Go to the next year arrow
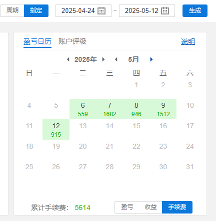 103,59
